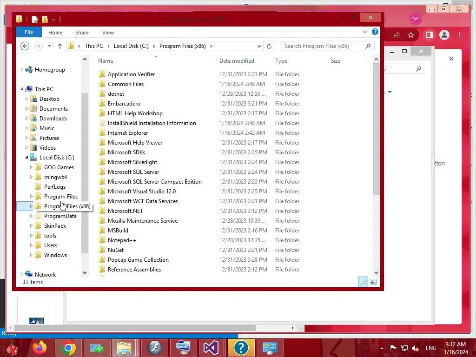Click Chrome side panel icon

tap(429, 35)
